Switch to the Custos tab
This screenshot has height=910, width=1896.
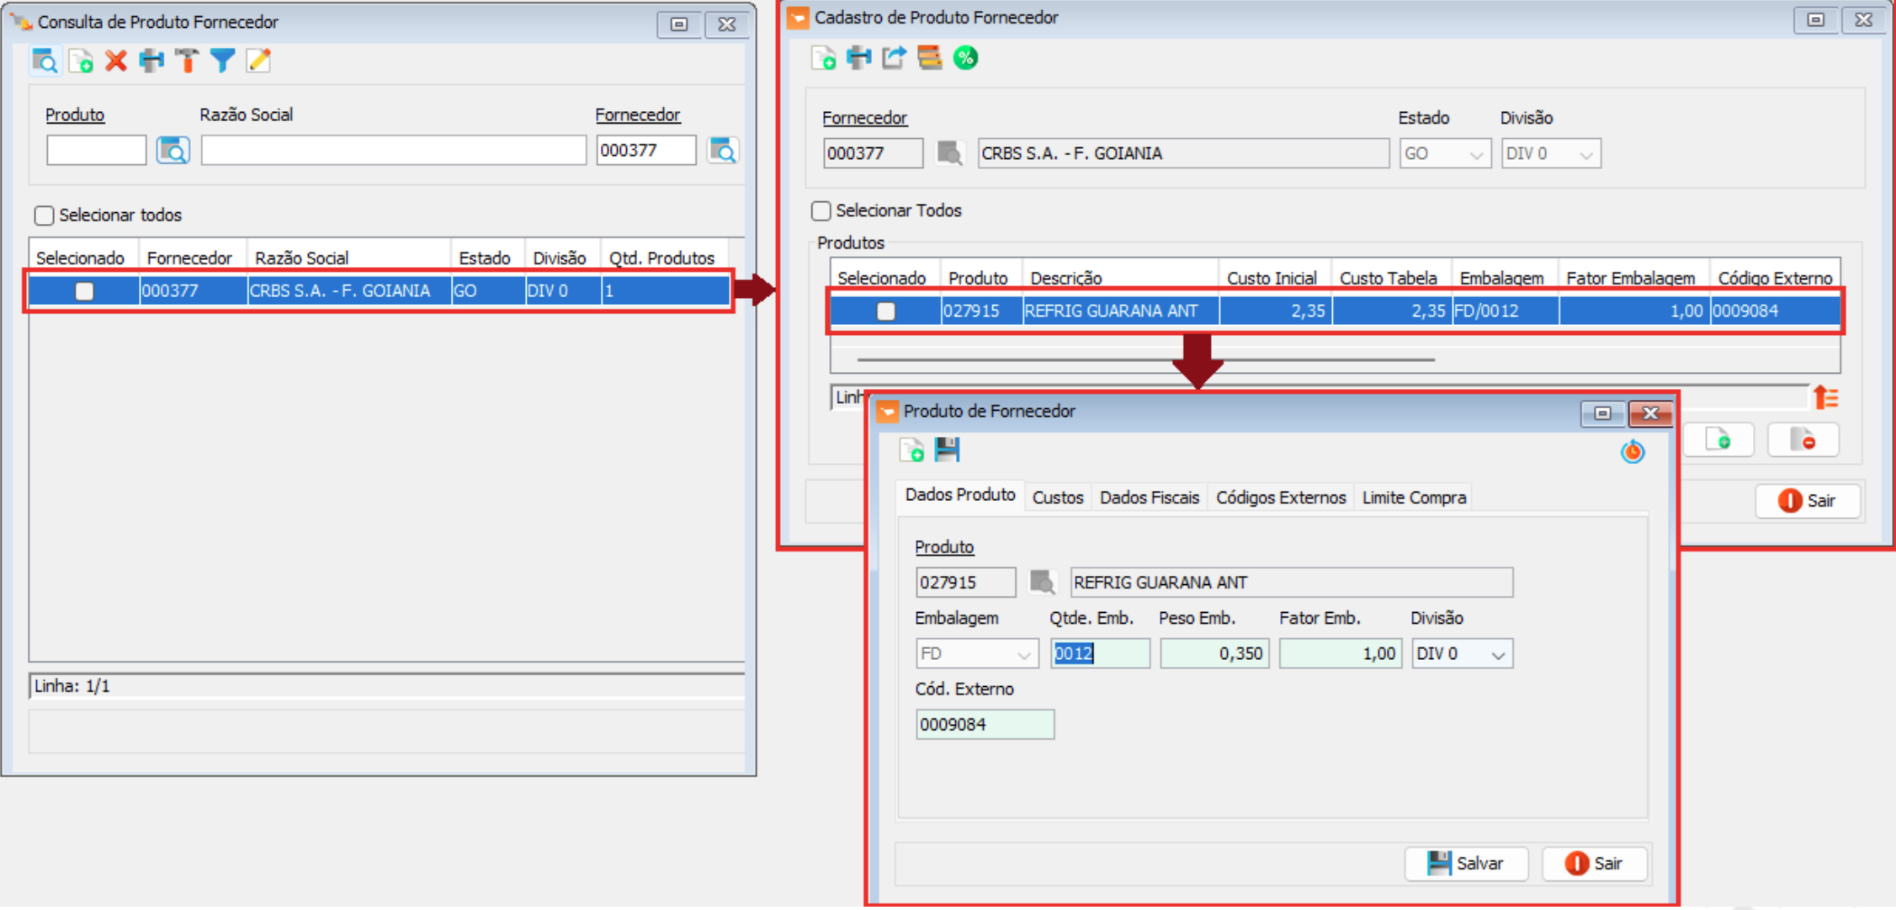pyautogui.click(x=1057, y=498)
